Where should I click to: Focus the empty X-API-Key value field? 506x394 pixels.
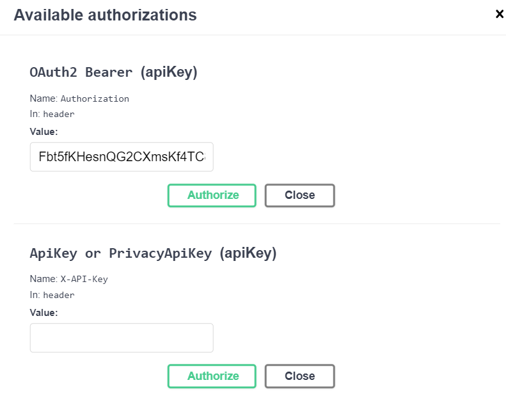[x=122, y=338]
